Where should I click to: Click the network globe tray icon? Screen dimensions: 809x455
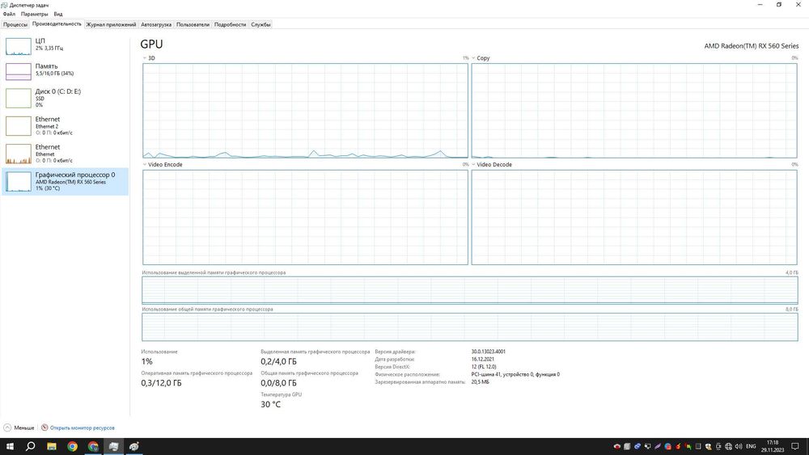[729, 446]
